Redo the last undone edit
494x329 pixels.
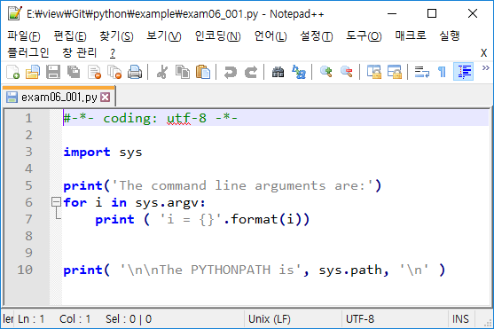251,72
